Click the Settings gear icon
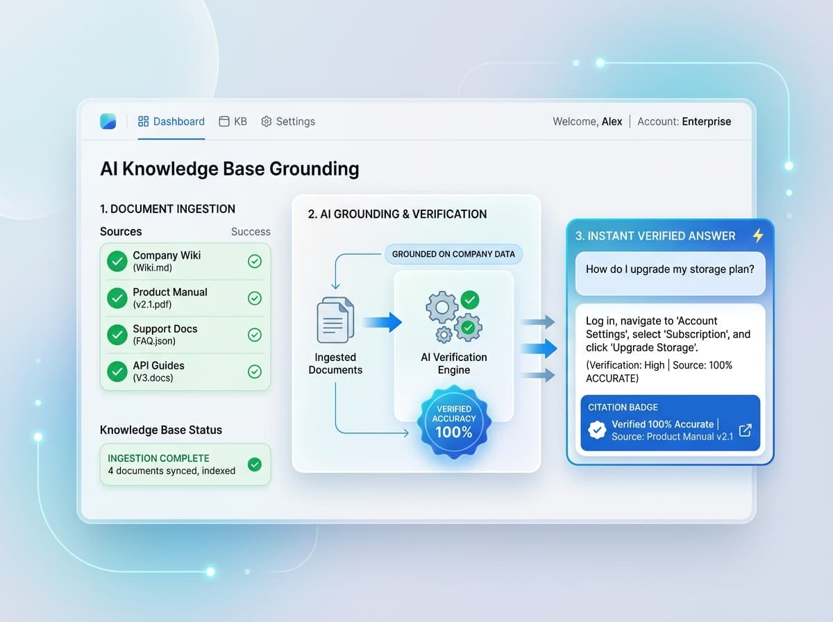The image size is (833, 622). (266, 121)
